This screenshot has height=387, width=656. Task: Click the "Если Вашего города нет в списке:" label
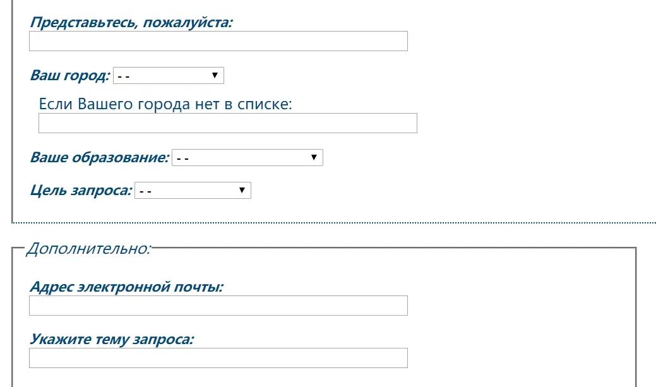point(165,104)
